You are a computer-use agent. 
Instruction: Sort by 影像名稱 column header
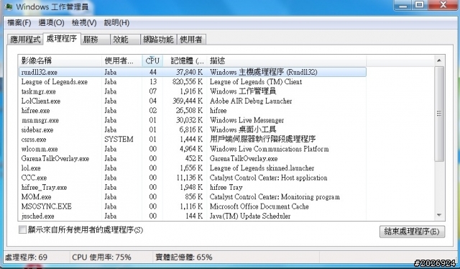tap(60, 61)
